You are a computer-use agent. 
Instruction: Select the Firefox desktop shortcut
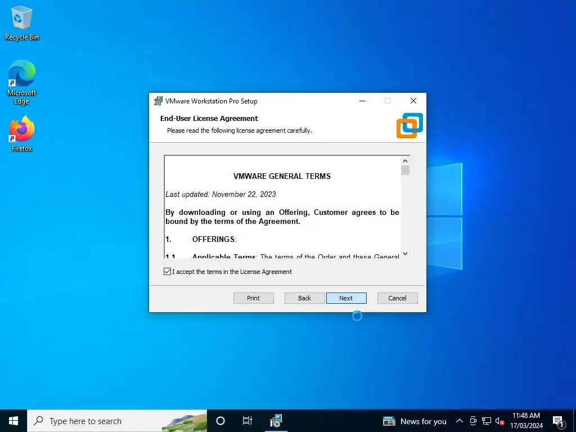coord(22,134)
